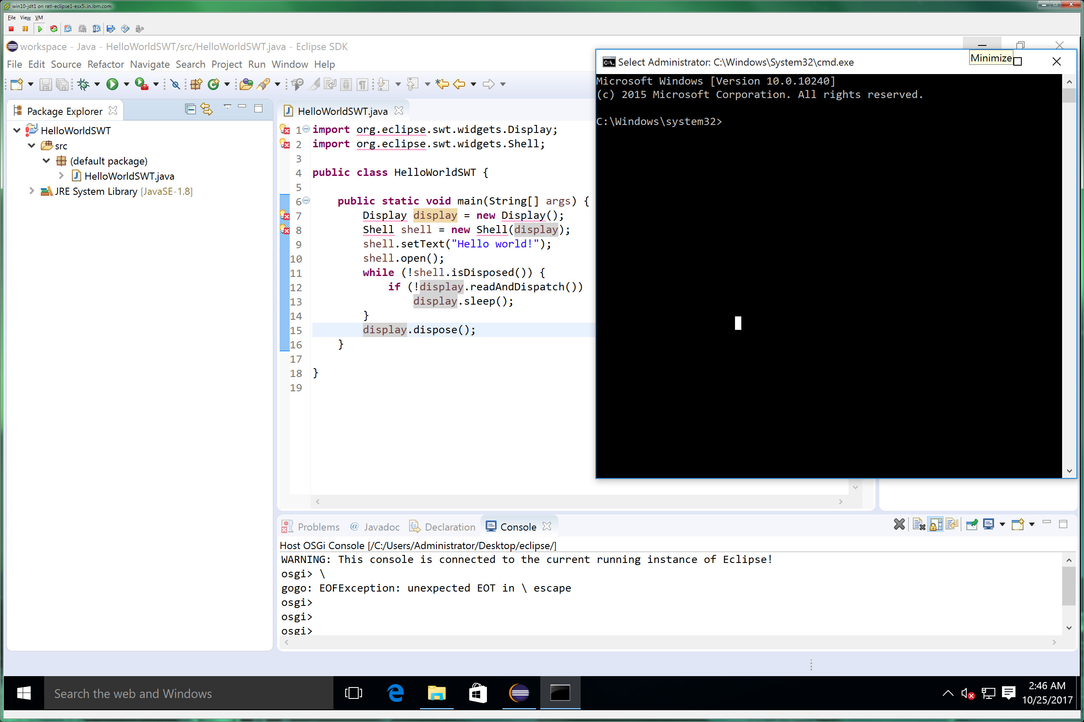Screen dimensions: 1084x722
Task: Open Microsoft Edge from taskbar
Action: (395, 693)
